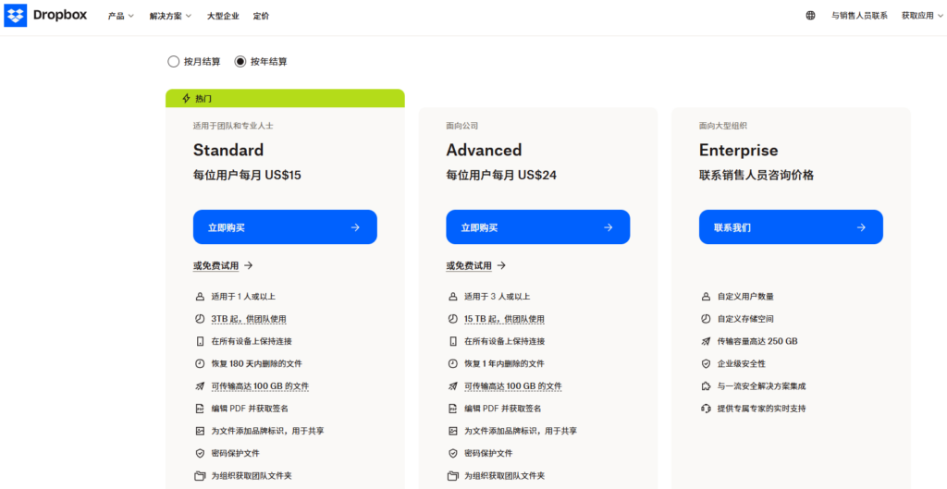Select 按月结算 monthly billing radio
The height and width of the screenshot is (489, 947).
coord(173,62)
